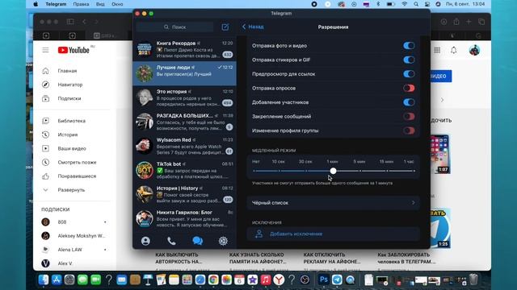Click the YouTube notifications bell
This screenshot has width=517, height=290.
(x=454, y=50)
